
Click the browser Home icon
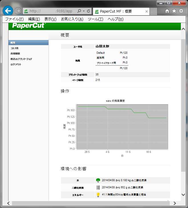pos(167,11)
